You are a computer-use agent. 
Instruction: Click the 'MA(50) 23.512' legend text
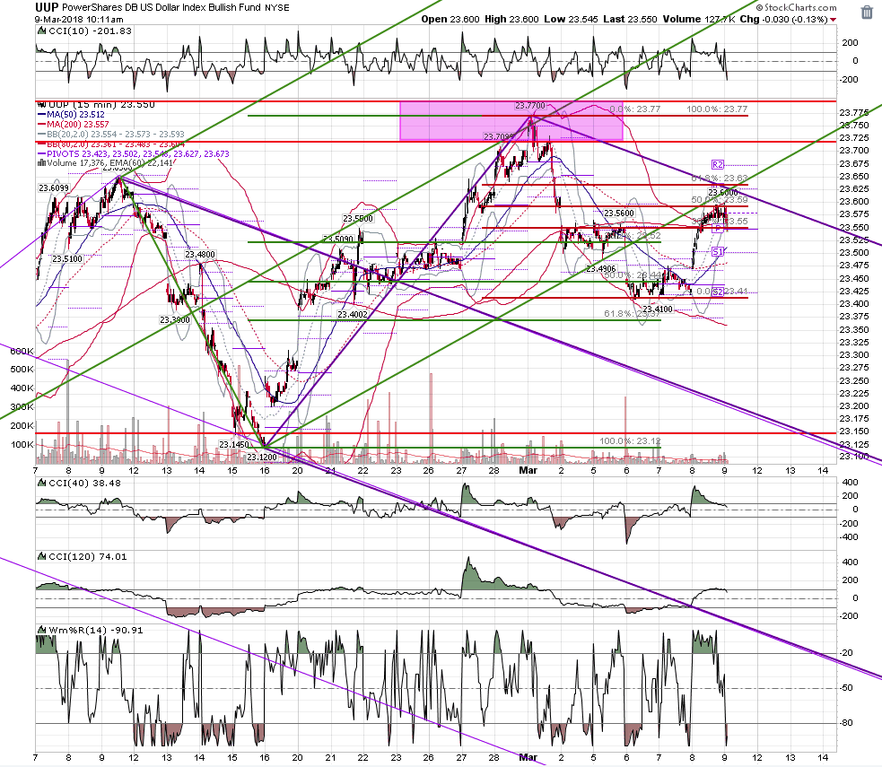75,115
